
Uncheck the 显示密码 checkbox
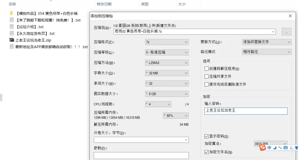click(x=206, y=136)
